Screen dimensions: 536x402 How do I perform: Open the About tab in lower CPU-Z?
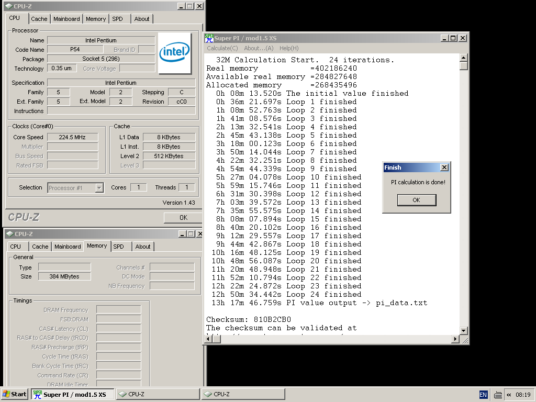(x=143, y=247)
